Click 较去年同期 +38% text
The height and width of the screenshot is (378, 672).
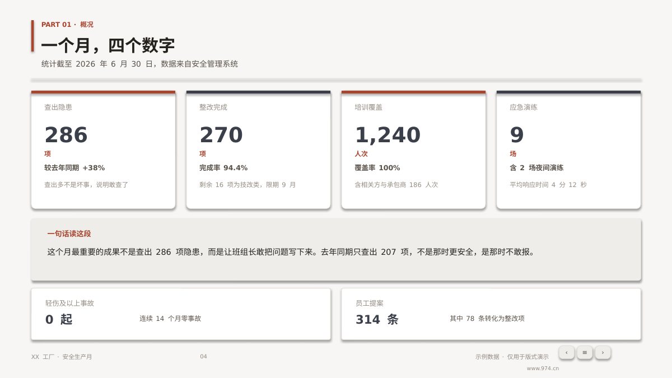point(74,167)
